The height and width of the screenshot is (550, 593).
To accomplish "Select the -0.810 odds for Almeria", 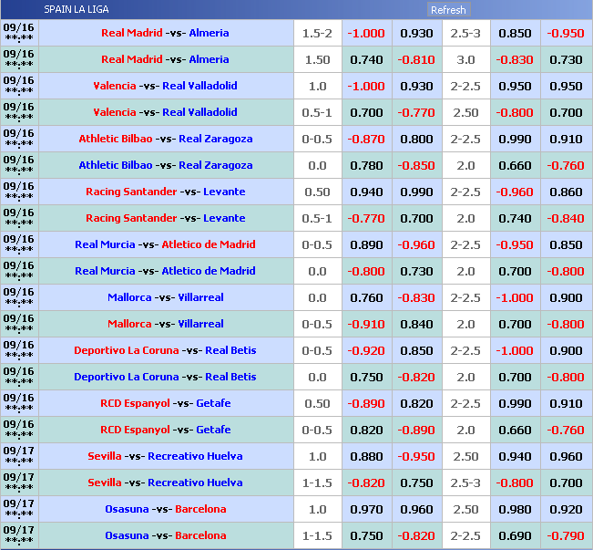I will point(416,59).
